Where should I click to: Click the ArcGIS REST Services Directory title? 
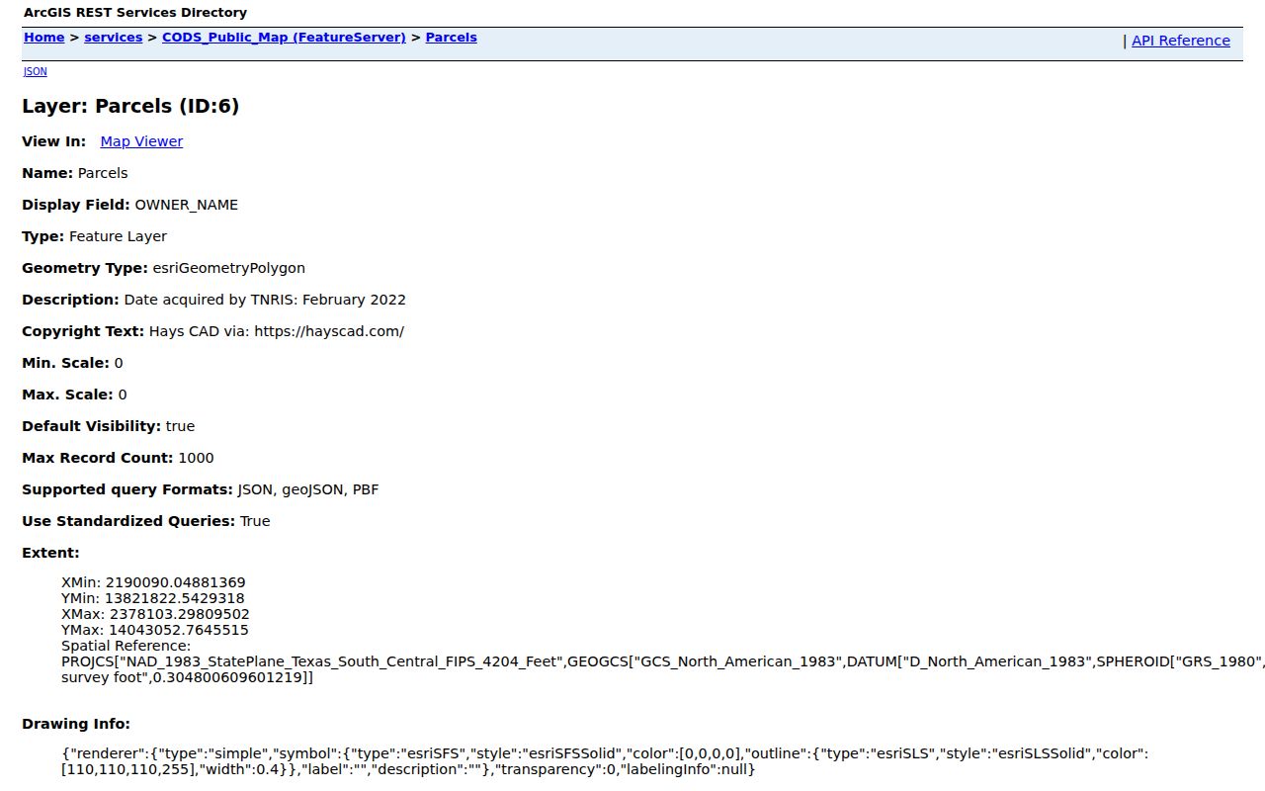click(x=135, y=13)
